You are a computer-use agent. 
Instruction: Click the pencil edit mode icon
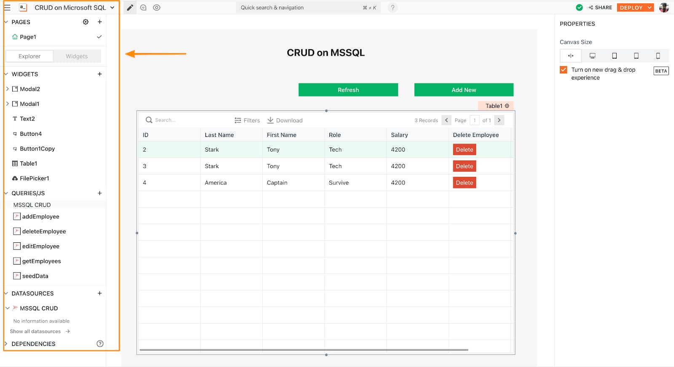coord(130,8)
